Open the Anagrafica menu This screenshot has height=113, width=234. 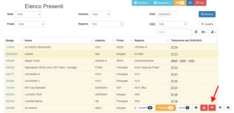point(163,3)
